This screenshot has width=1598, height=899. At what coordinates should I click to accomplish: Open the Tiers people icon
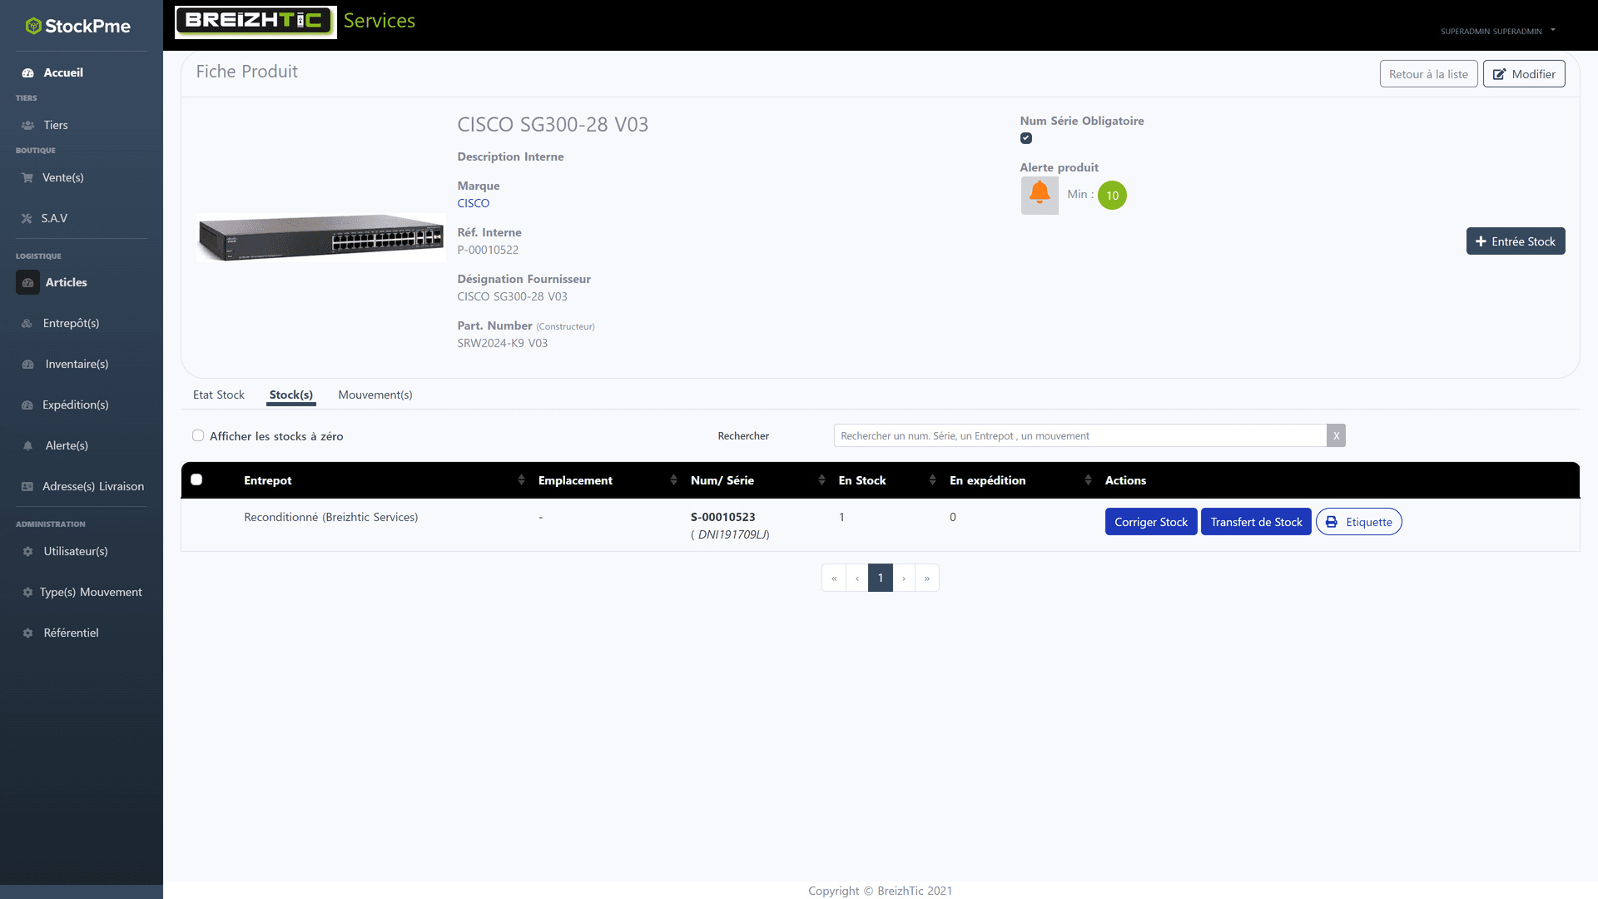pyautogui.click(x=27, y=126)
